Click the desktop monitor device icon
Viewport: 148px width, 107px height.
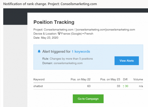point(59,33)
